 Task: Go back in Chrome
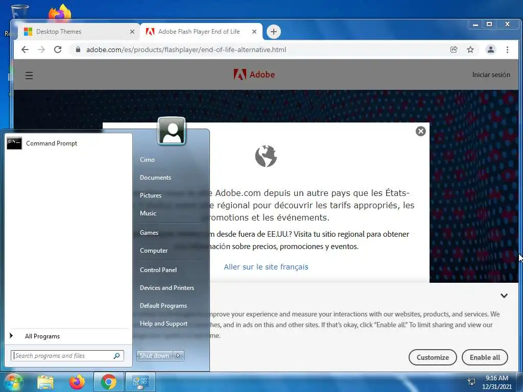25,50
